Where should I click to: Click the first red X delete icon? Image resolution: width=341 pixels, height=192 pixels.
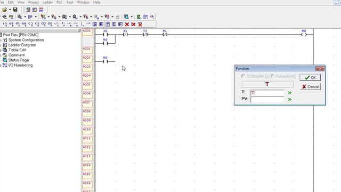point(127,24)
